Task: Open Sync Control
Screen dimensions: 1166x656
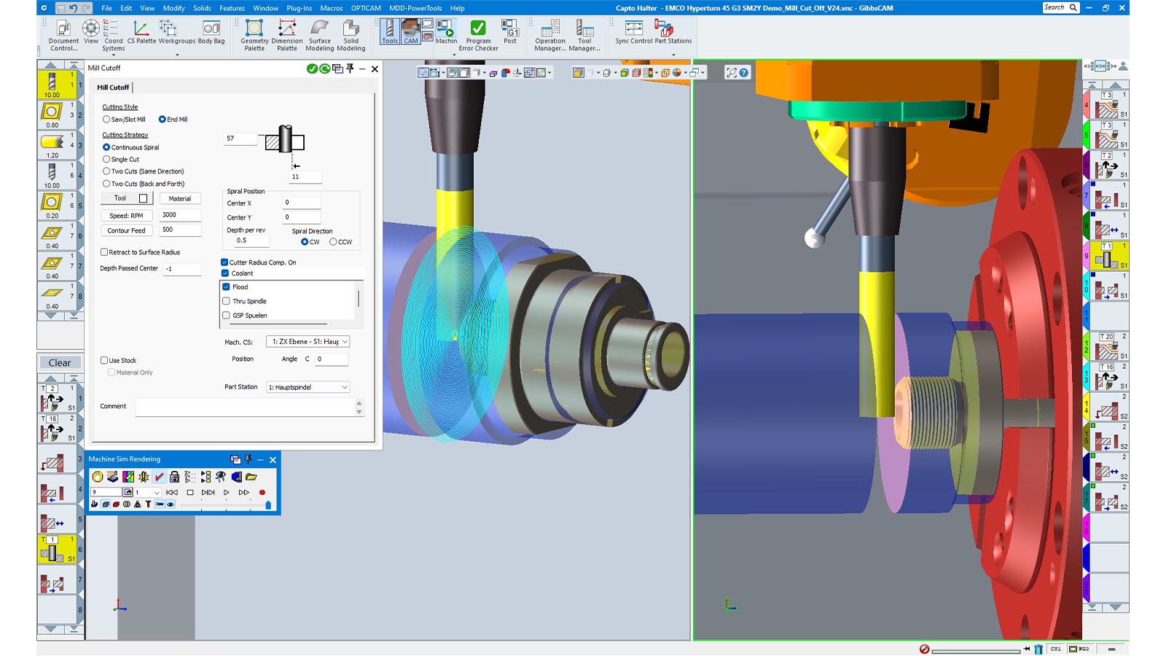Action: 634,33
